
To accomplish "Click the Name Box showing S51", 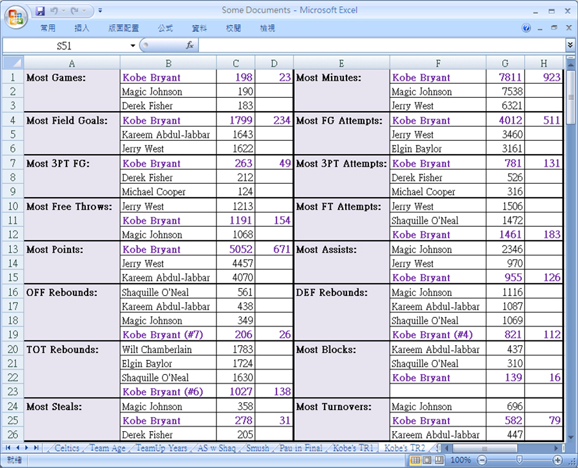I will pyautogui.click(x=65, y=45).
